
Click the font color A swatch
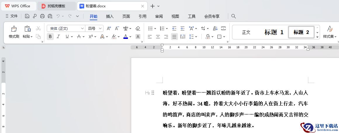click(x=126, y=37)
